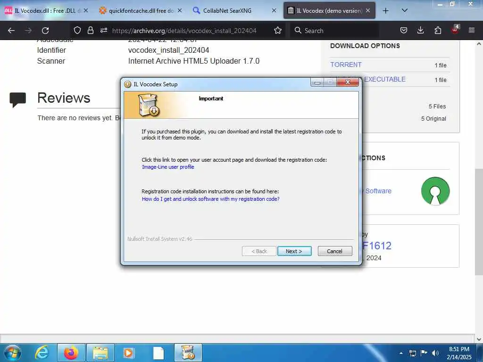Click the padlock site security icon
This screenshot has width=483, height=362.
[x=90, y=30]
